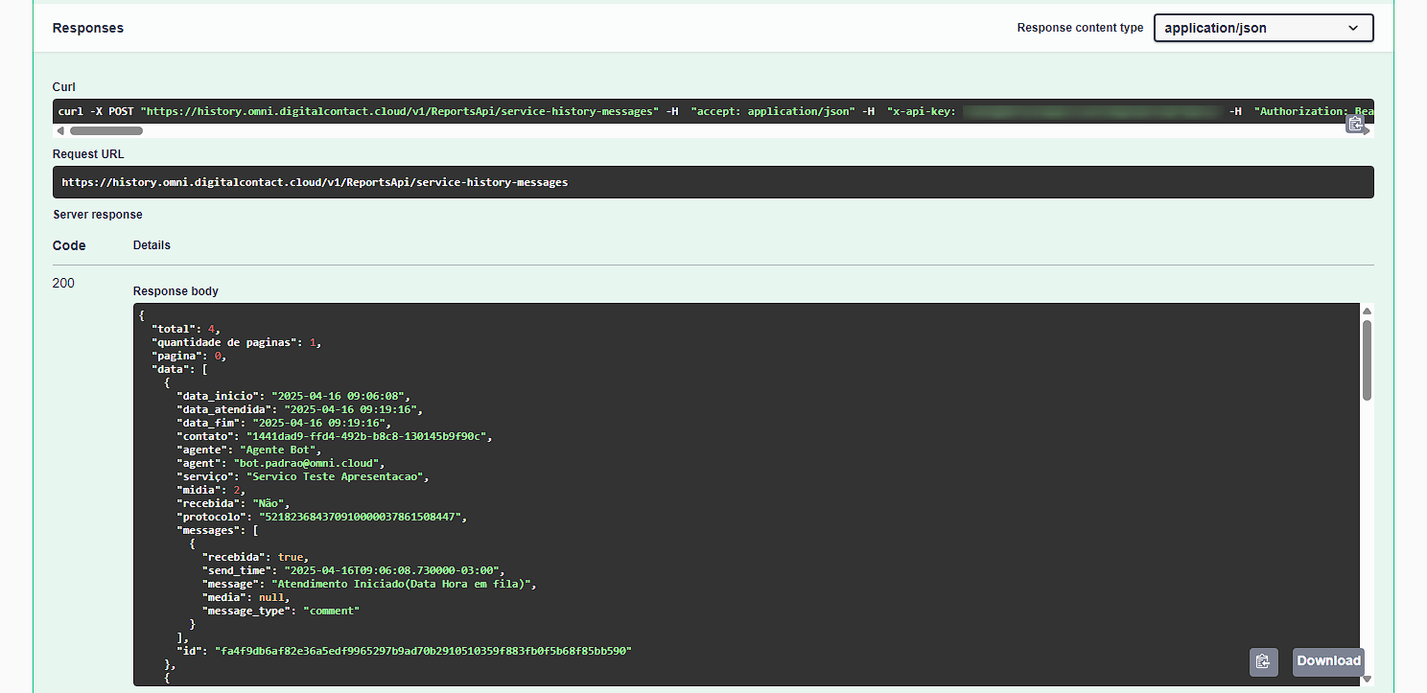Viewport: 1427px width, 693px height.
Task: Click the curl scrollbar left arrow
Action: point(61,130)
